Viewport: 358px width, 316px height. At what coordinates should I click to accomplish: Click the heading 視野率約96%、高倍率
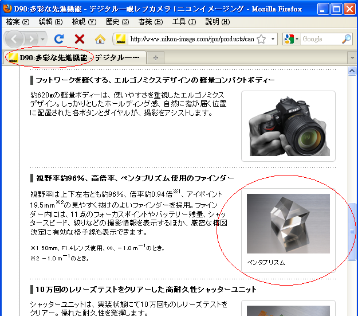[x=135, y=178]
